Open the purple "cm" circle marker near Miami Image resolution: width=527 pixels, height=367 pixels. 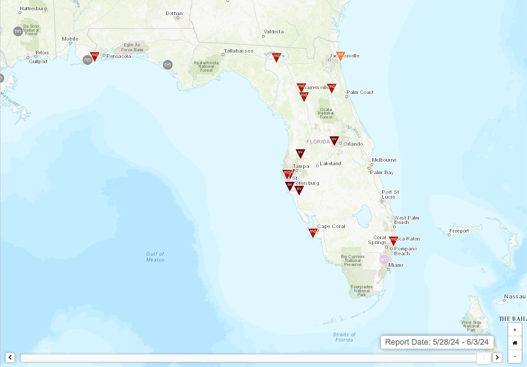(384, 259)
